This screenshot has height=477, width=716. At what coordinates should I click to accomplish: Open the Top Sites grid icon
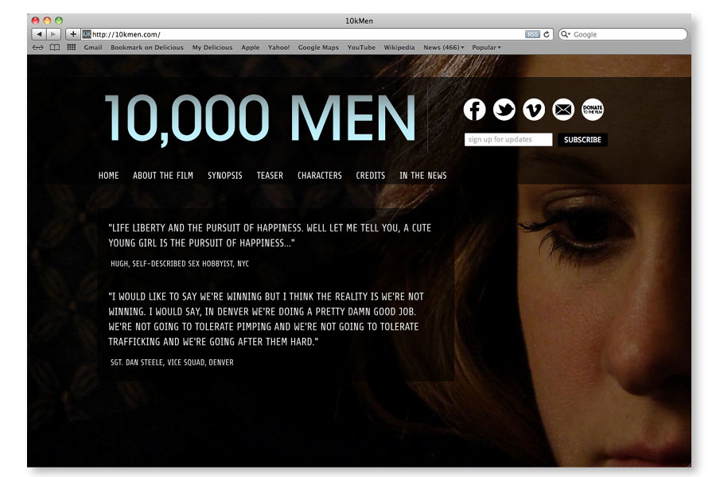coord(71,48)
